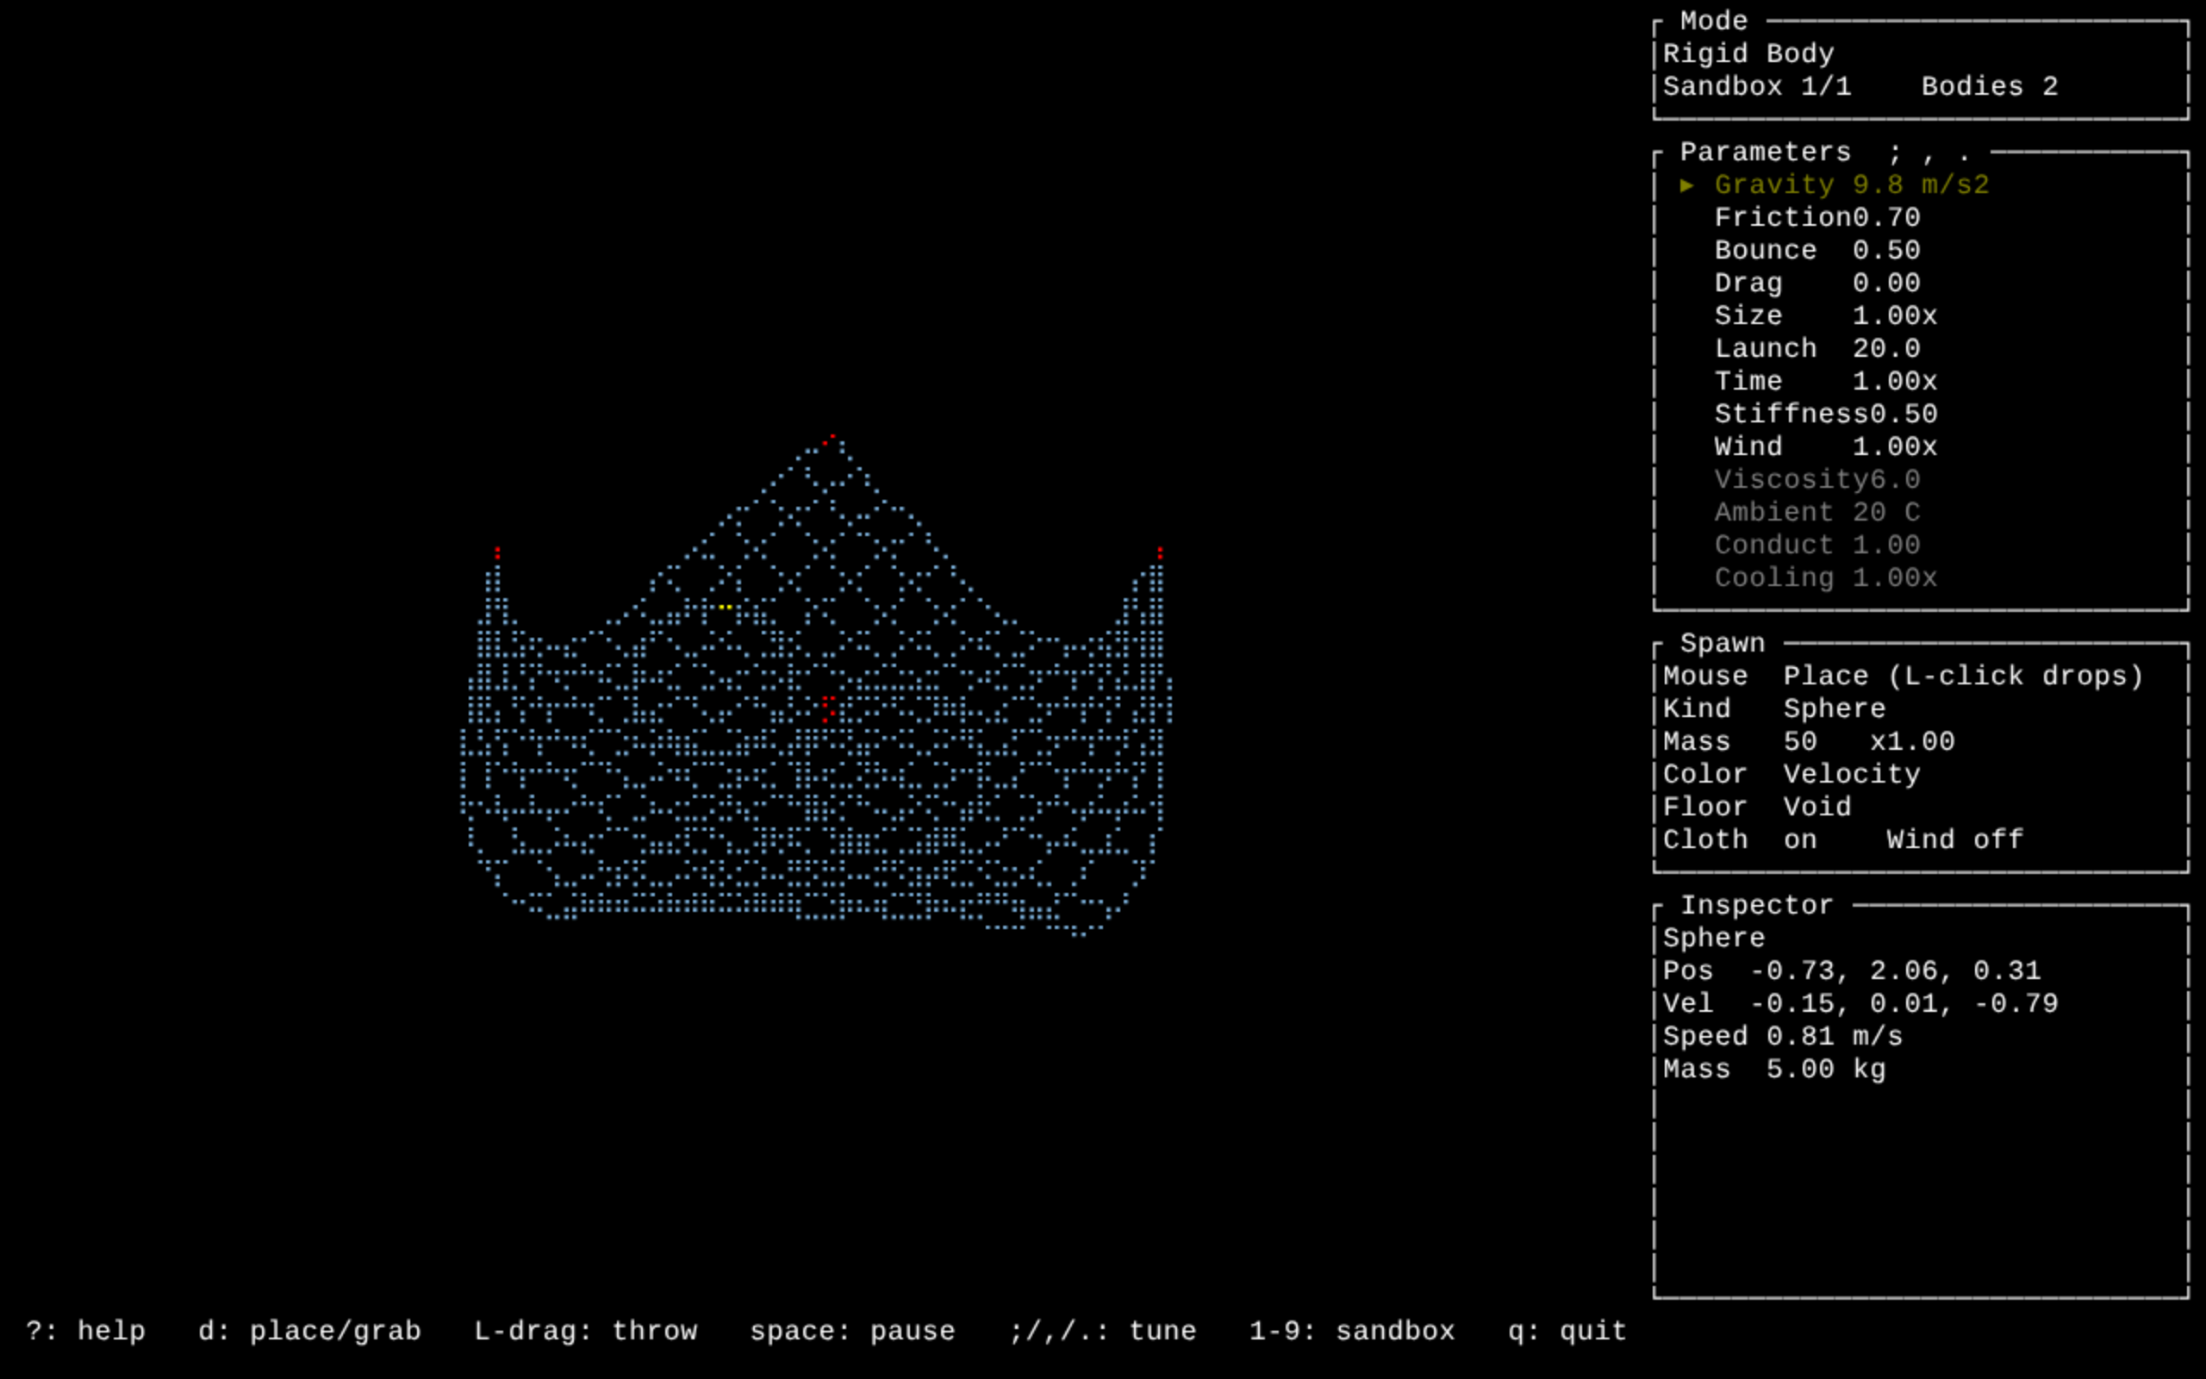Click the Speed 0.81 m/s readout
This screenshot has height=1379, width=2206.
click(1782, 1037)
